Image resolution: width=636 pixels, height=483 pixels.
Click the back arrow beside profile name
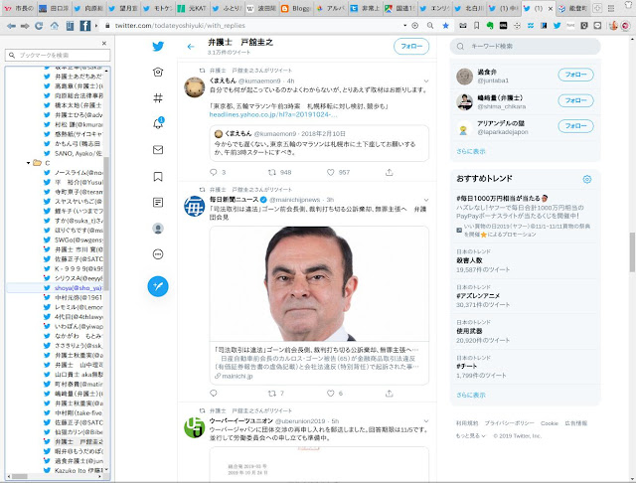191,47
